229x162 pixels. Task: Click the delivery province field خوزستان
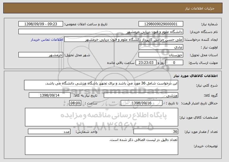pyautogui.click(x=161, y=55)
